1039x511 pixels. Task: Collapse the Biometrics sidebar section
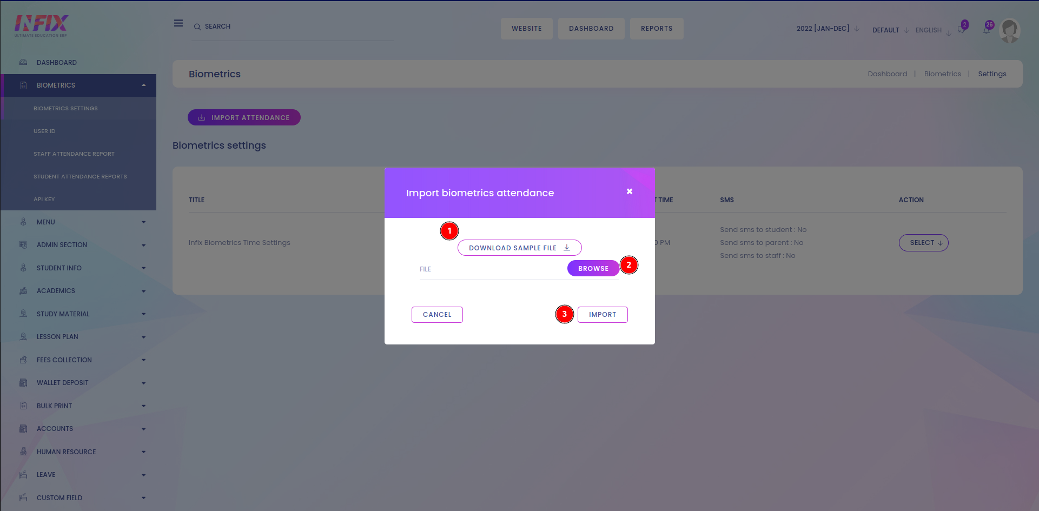point(144,85)
